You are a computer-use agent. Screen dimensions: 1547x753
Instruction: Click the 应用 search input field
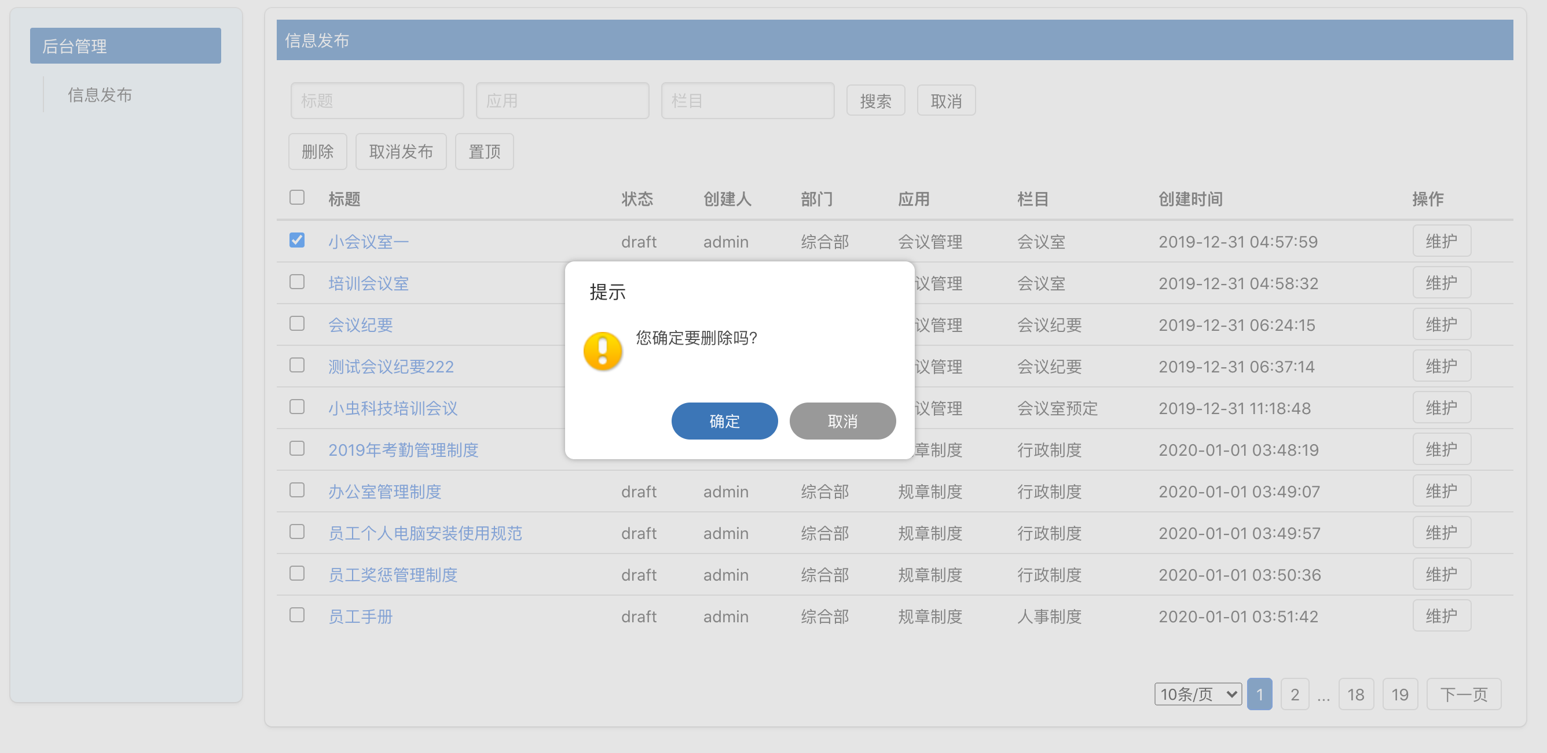pyautogui.click(x=562, y=101)
